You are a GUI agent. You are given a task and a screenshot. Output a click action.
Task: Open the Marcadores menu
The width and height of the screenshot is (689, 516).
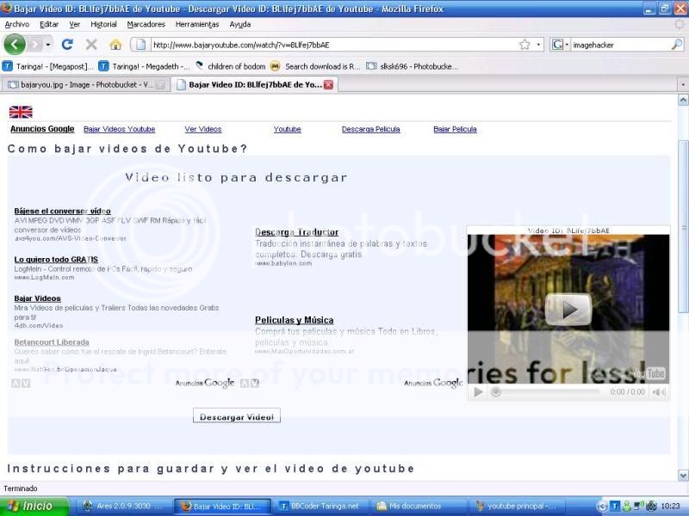(146, 25)
